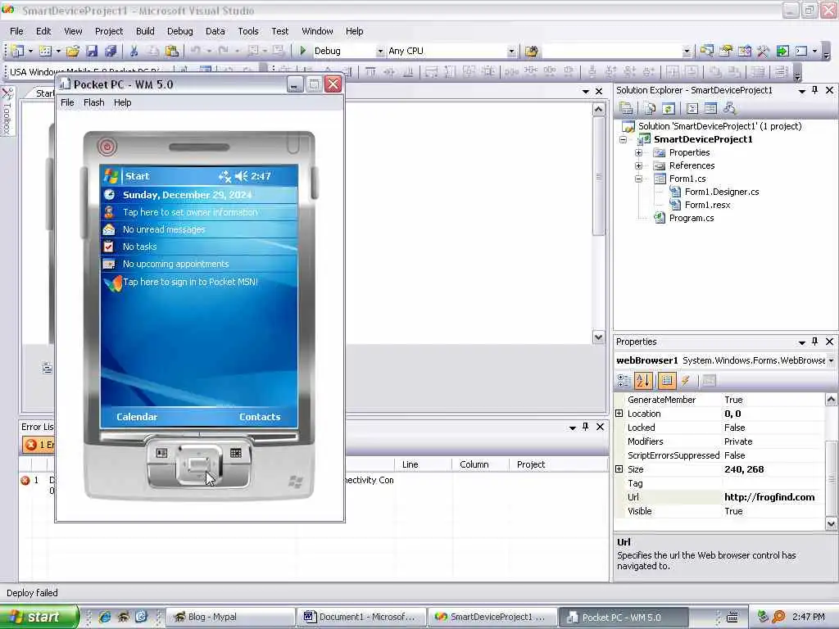Open the Tools menu
This screenshot has height=629, width=839.
tap(248, 31)
